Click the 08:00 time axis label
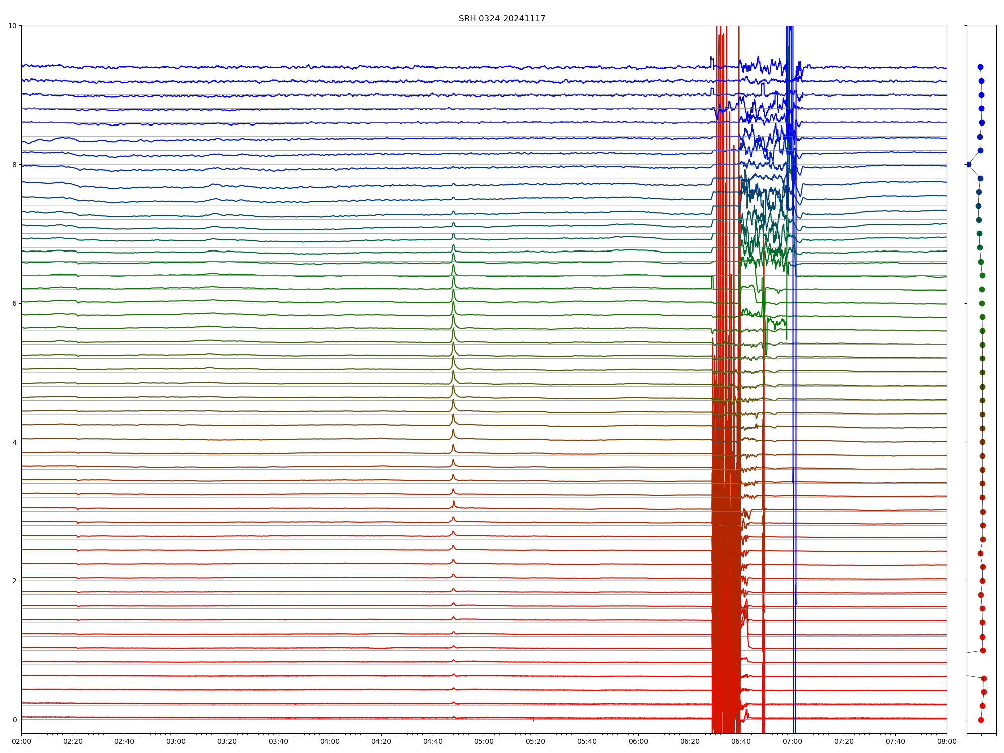The height and width of the screenshot is (753, 1004). tap(947, 741)
